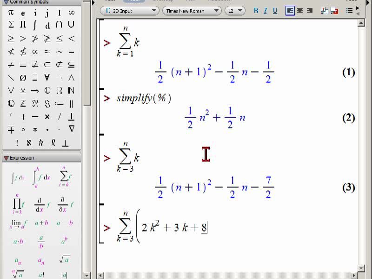Toggle italic formatting
The height and width of the screenshot is (279, 372).
(x=265, y=11)
